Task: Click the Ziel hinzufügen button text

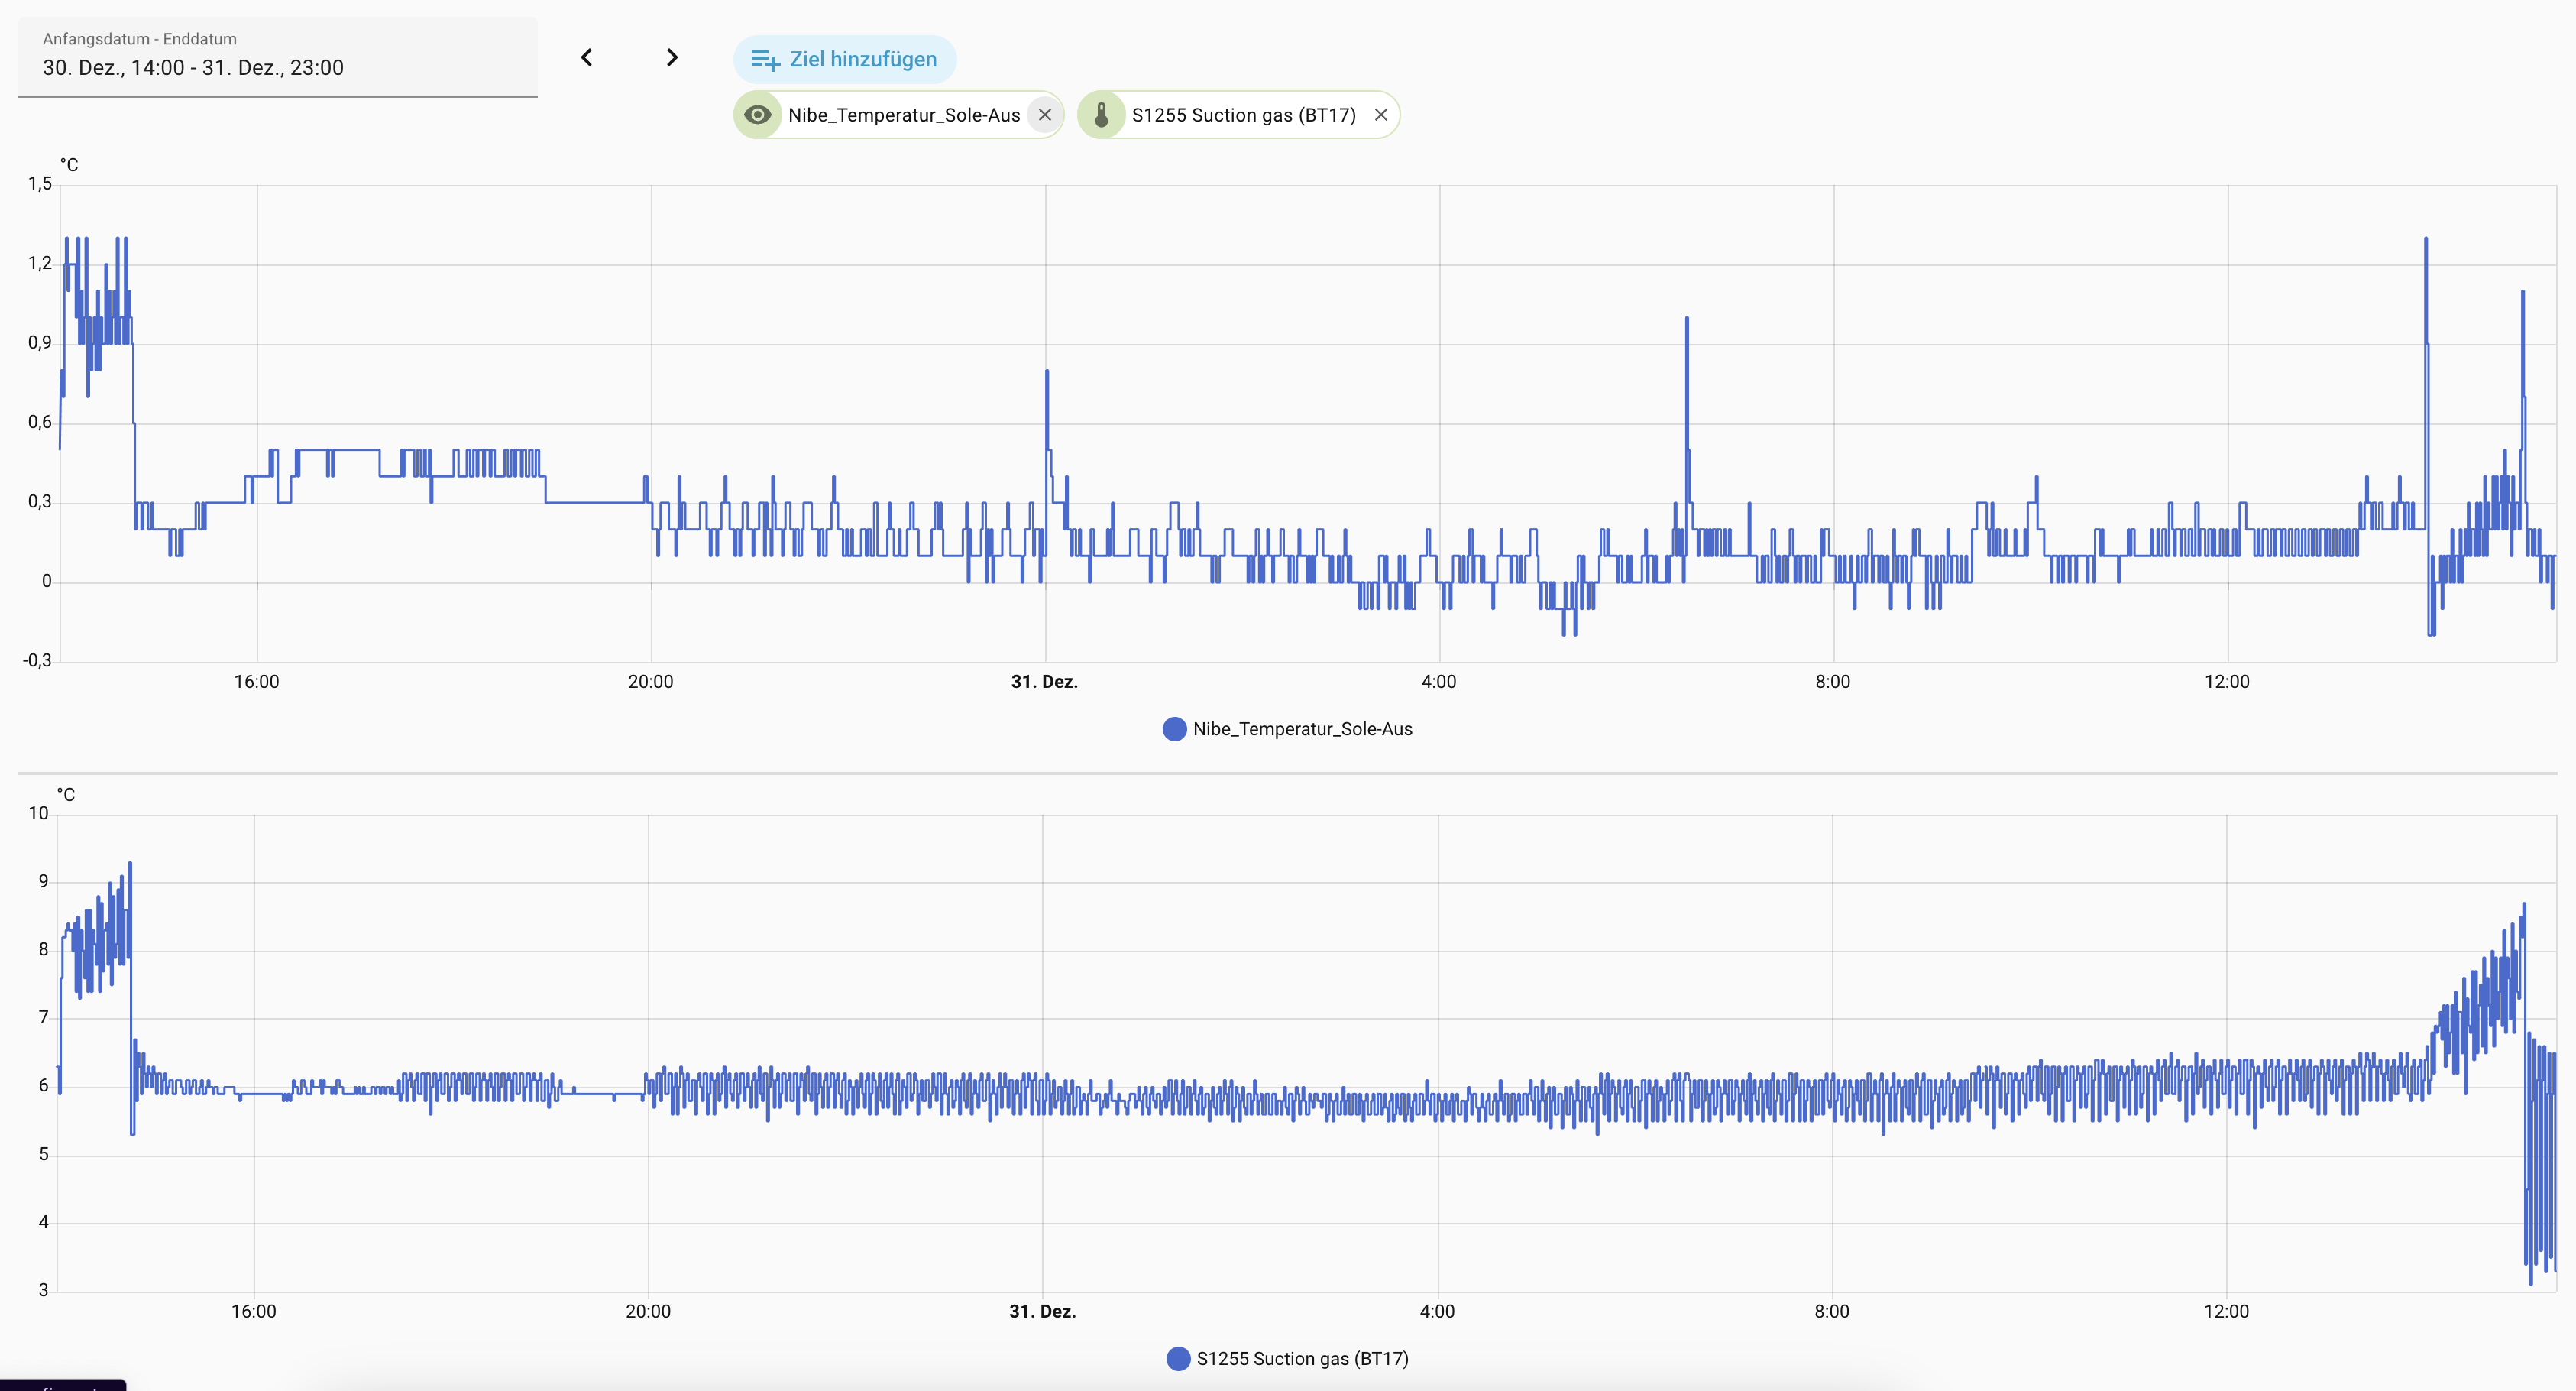Action: [x=863, y=60]
